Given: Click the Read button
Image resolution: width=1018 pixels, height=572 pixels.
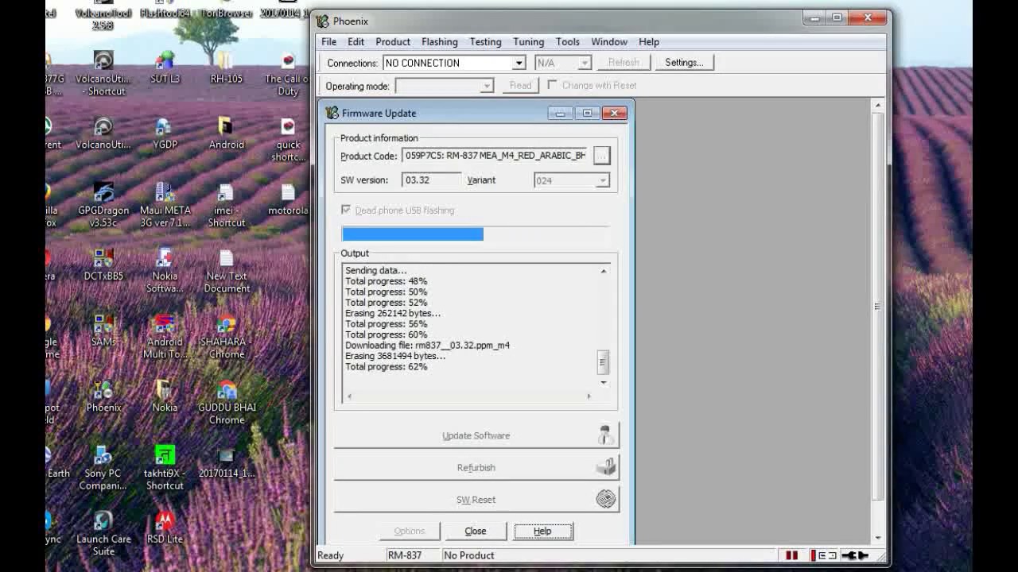Looking at the screenshot, I should click(520, 85).
